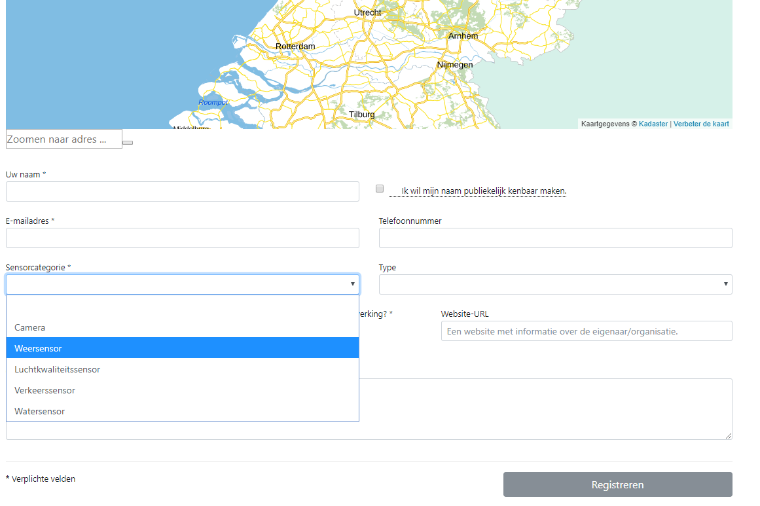Screen dimensions: 760x506
Task: Click the small search button beside the address field
Action: tap(128, 142)
